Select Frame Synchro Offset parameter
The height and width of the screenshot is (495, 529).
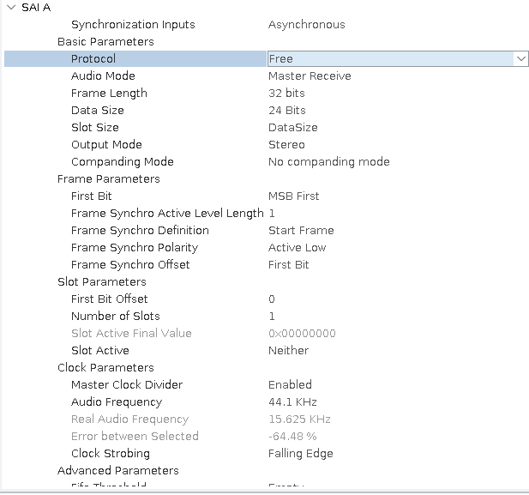[130, 265]
